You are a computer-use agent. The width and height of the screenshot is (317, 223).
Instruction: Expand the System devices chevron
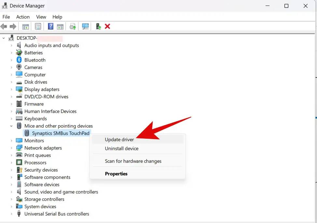click(x=11, y=207)
